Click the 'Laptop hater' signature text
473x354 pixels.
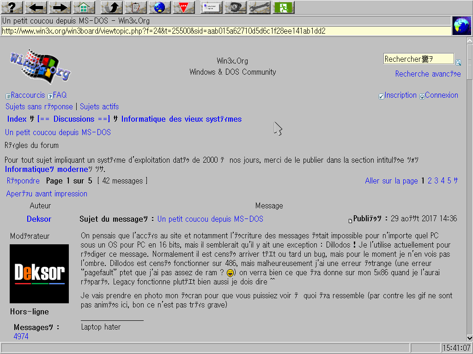pos(101,327)
